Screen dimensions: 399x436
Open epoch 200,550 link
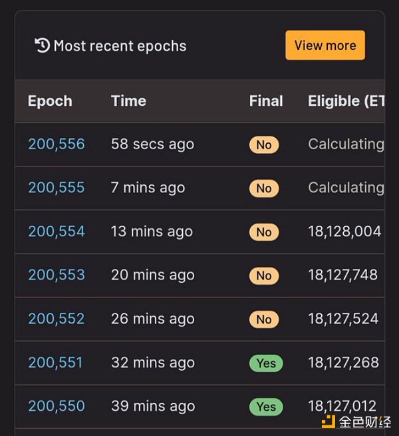pyautogui.click(x=57, y=406)
